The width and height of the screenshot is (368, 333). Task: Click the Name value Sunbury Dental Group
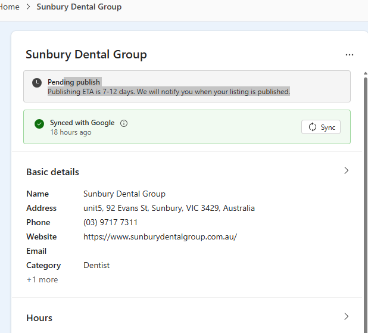pos(124,194)
